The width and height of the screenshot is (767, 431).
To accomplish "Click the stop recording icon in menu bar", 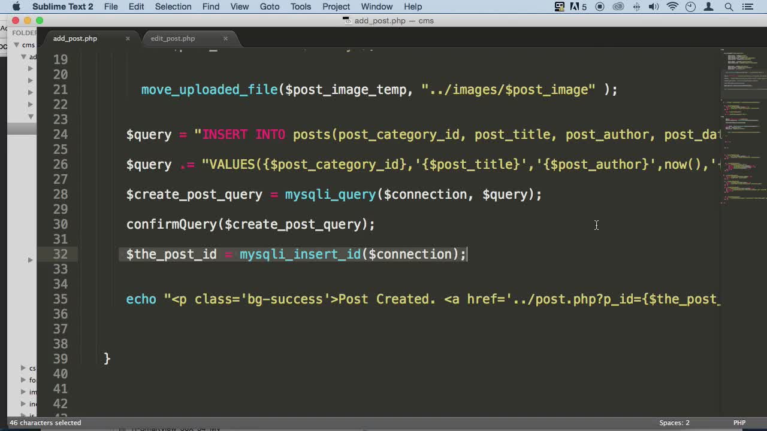I will click(x=600, y=7).
